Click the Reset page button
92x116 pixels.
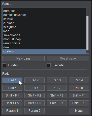click(x=68, y=59)
